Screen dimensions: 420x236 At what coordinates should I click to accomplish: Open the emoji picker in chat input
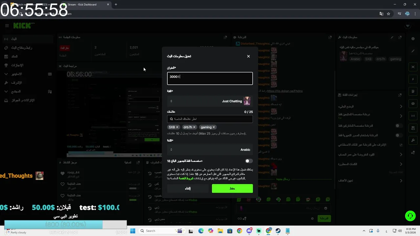[x=325, y=208]
